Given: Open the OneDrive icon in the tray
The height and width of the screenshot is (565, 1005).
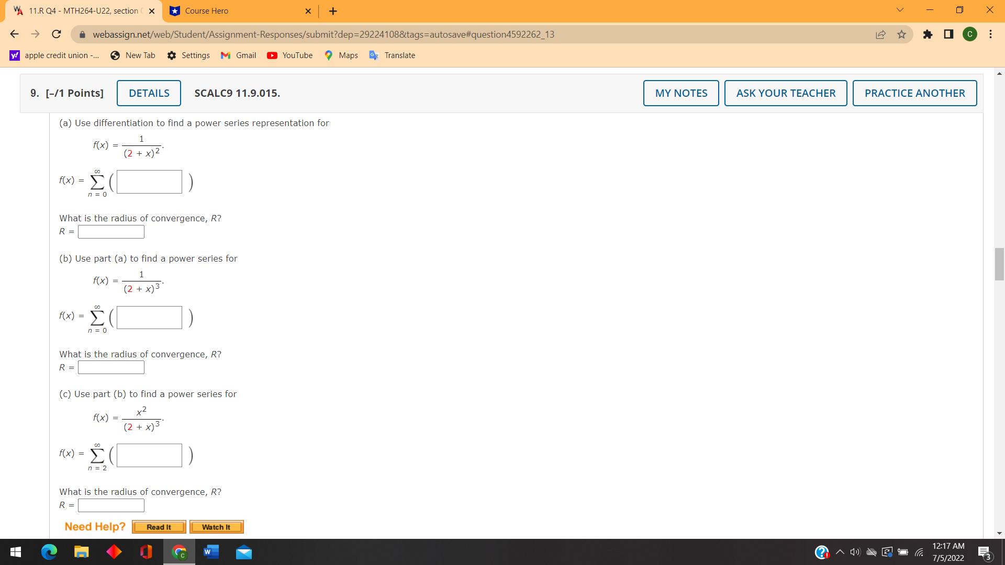Looking at the screenshot, I should click(x=871, y=552).
